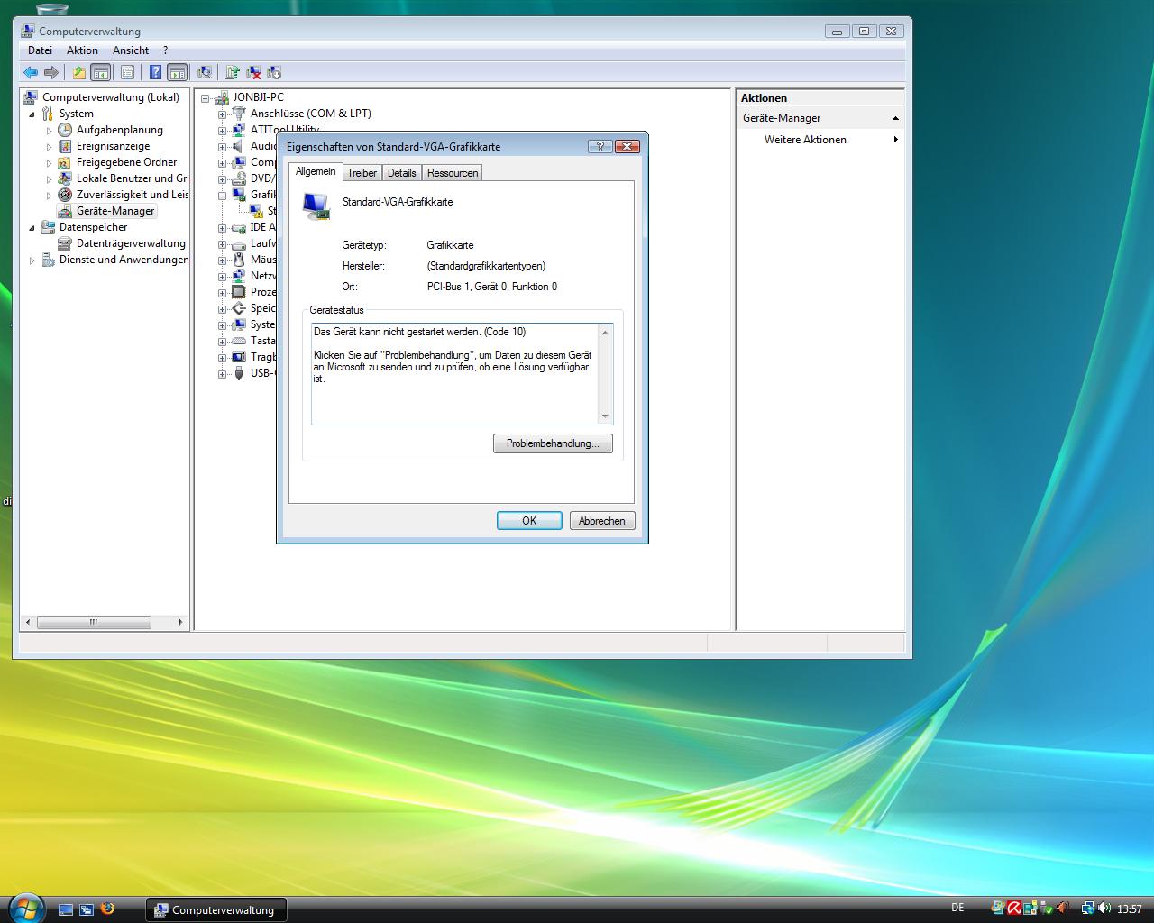Toggle the show/hide action pane icon
Screen dimensions: 1154x923
tap(178, 72)
